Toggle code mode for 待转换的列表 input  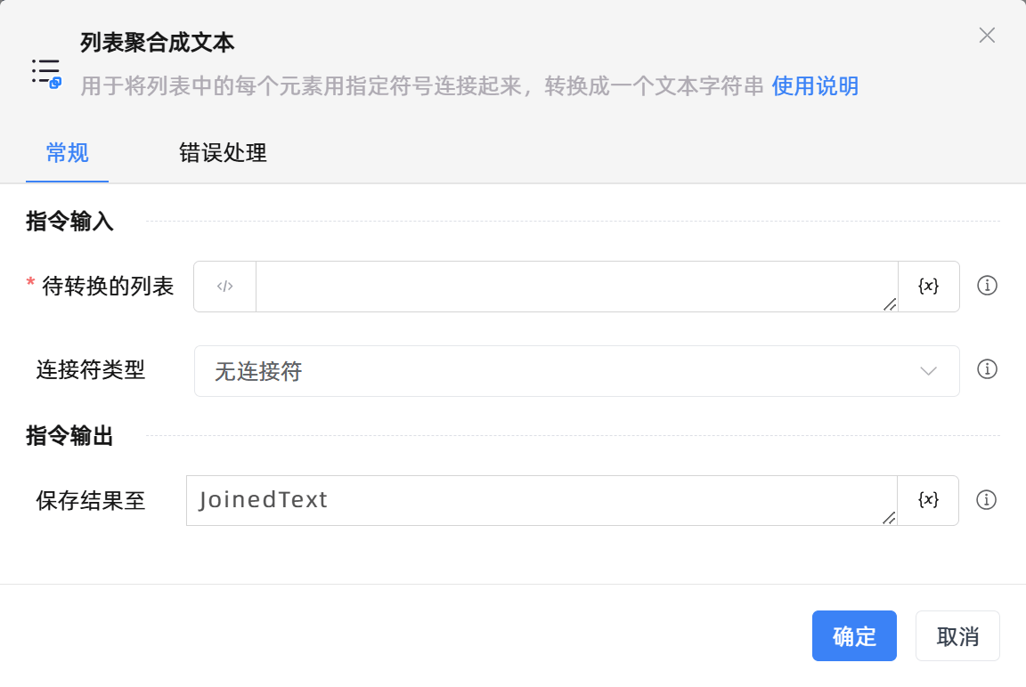tap(225, 287)
